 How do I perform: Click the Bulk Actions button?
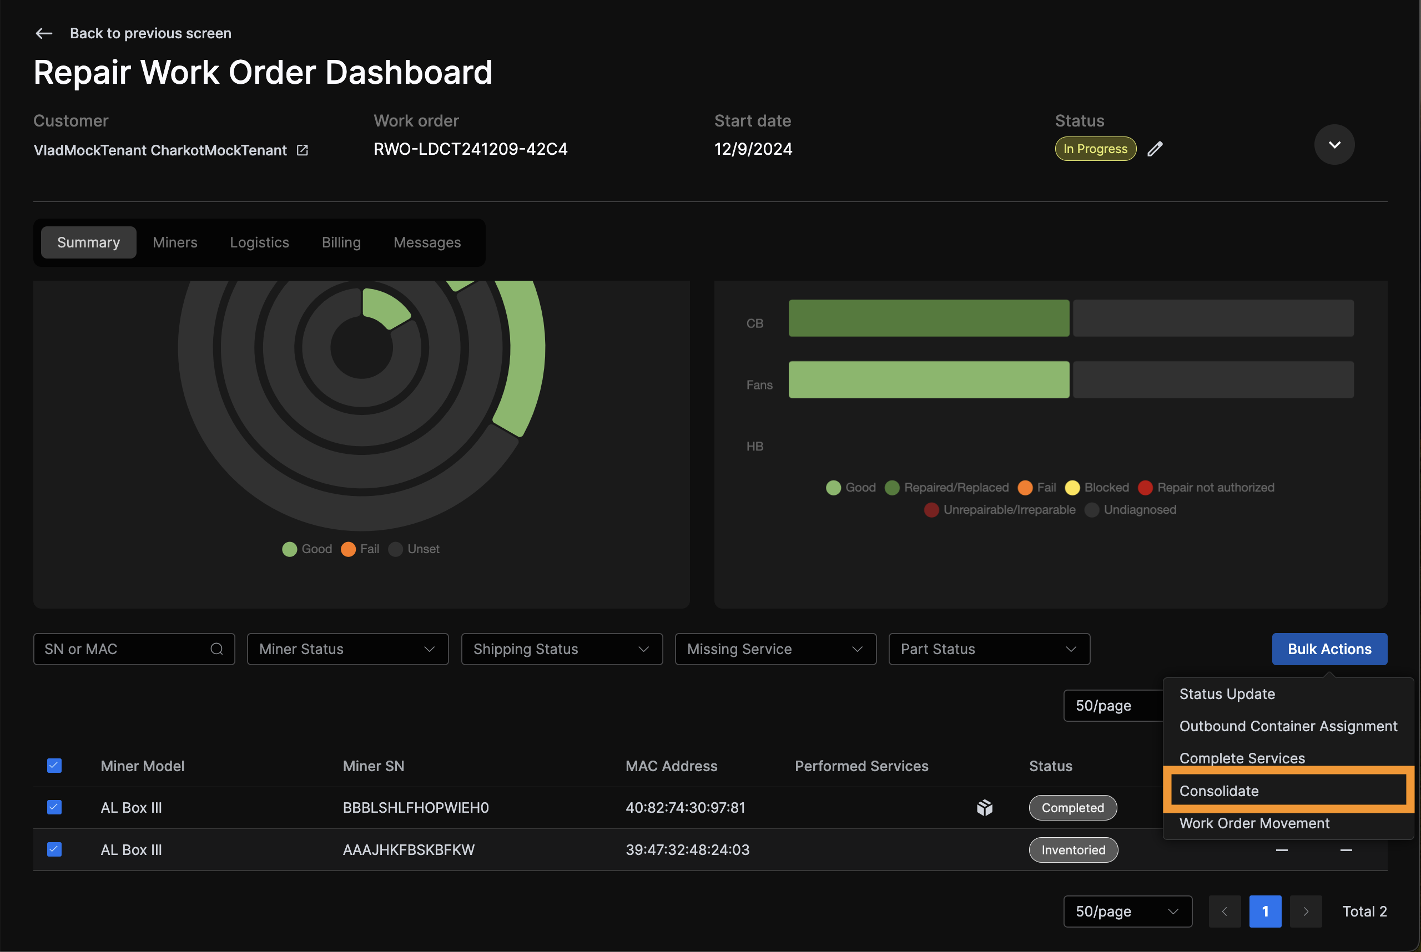pyautogui.click(x=1329, y=649)
